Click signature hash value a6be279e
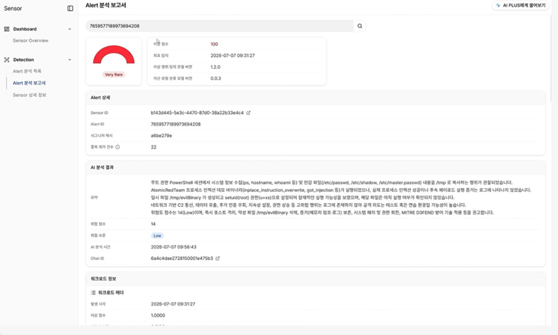Image resolution: width=558 pixels, height=335 pixels. point(161,136)
